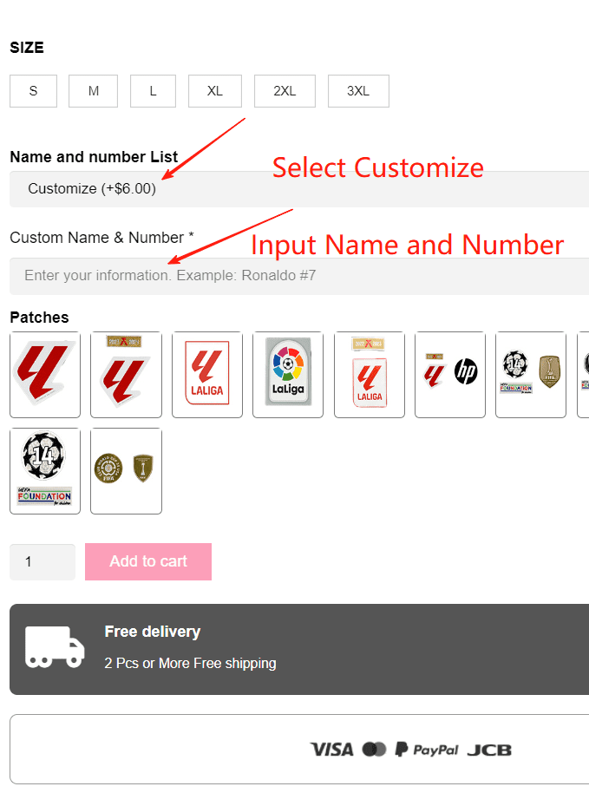This screenshot has width=589, height=793.
Task: Click the quantity field showing 1
Action: coord(42,562)
